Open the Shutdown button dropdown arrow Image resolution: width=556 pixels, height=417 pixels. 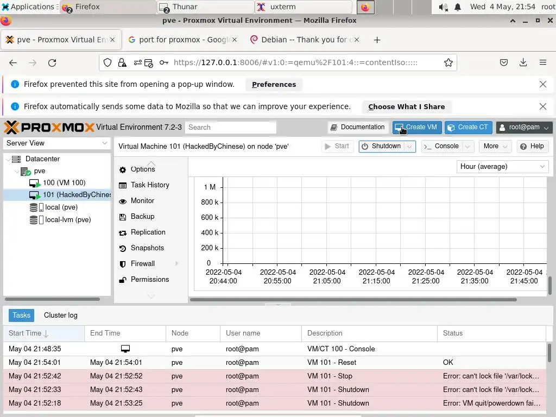click(x=409, y=147)
